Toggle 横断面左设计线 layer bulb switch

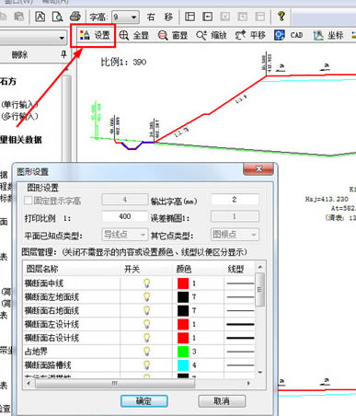(x=147, y=324)
